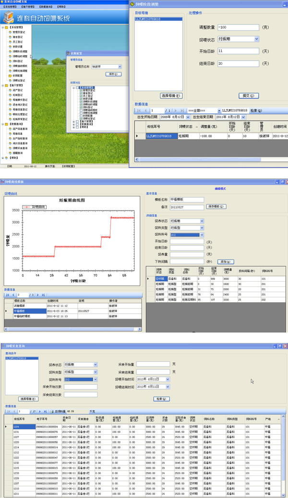Open 饲喂采食查询 in the sidebar's 数据查询 group
This screenshot has height=498, width=288.
click(x=20, y=148)
